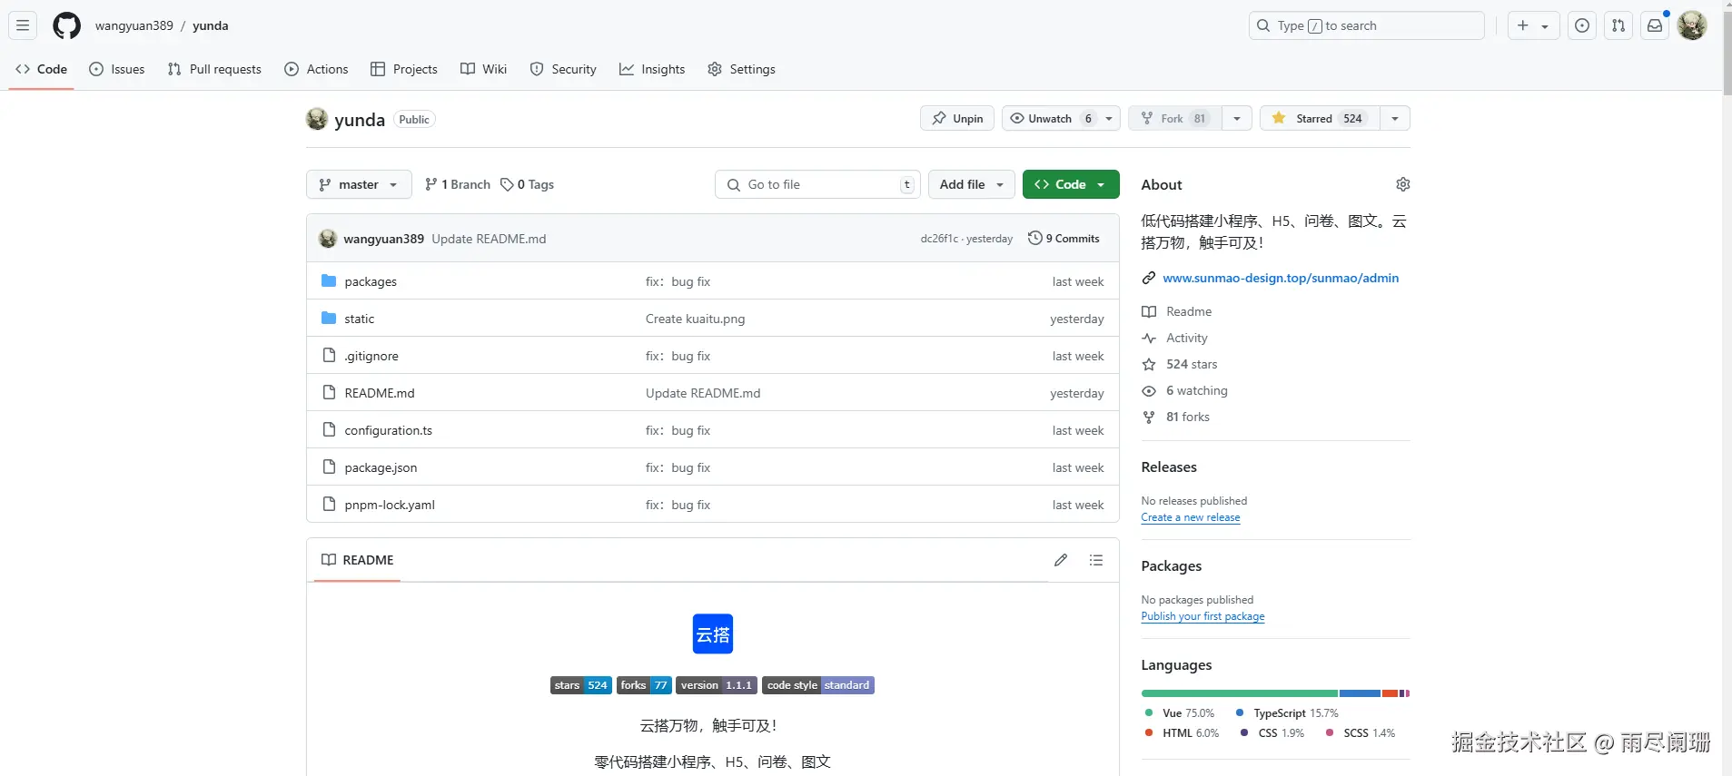1732x776 pixels.
Task: Click Publish your first package
Action: 1203,616
